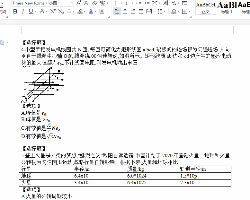Click the line 'A.火星的公转周期较小'
The image size is (250, 200).
47,196
